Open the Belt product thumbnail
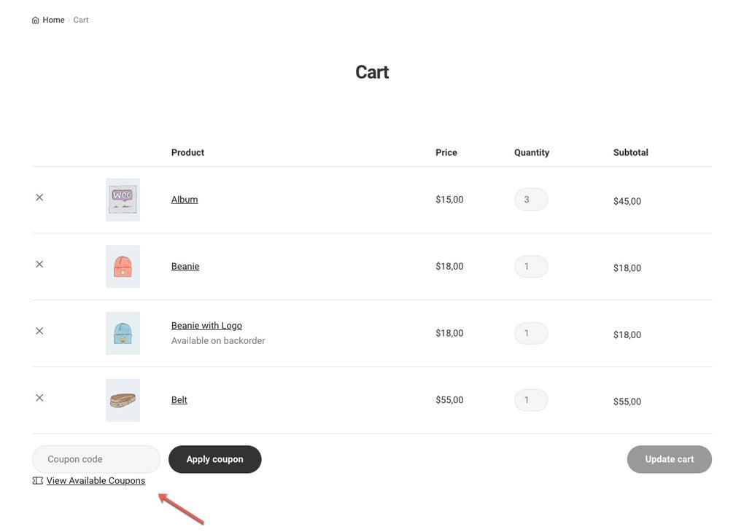The width and height of the screenshot is (744, 532). pos(123,400)
